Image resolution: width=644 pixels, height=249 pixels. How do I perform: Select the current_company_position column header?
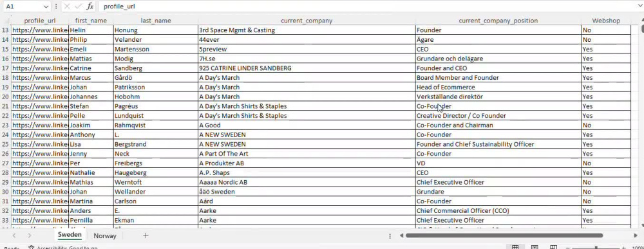tap(498, 21)
